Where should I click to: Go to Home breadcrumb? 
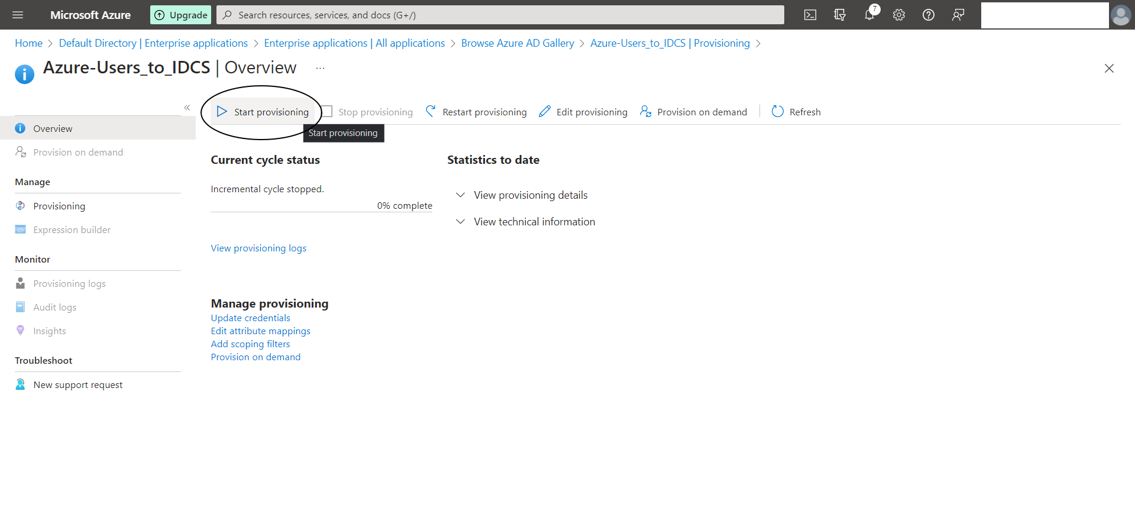(x=28, y=43)
